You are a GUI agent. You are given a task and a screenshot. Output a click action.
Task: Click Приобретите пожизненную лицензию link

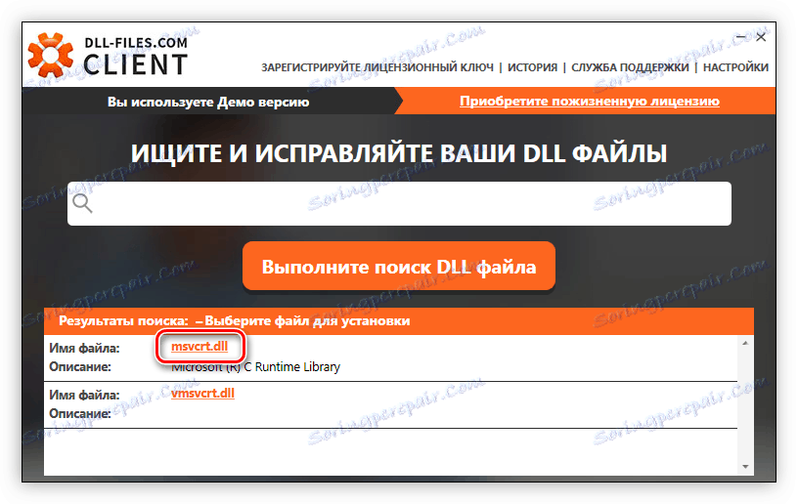tap(590, 102)
